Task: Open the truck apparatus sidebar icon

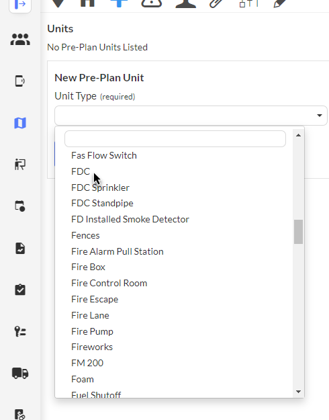Action: coord(20,373)
